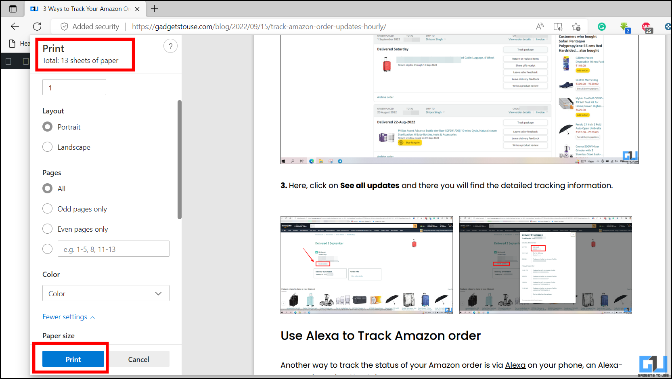
Task: Open the Amazon orders list screenshot
Action: click(460, 99)
